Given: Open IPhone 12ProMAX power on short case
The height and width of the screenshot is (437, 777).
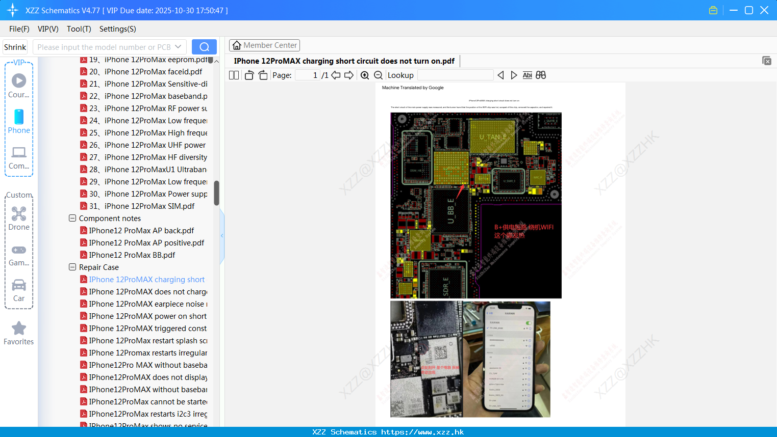Looking at the screenshot, I should (144, 316).
